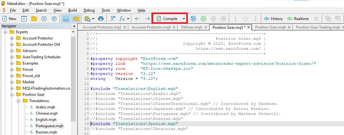Start debugging on history data blue play icon

click(193, 18)
